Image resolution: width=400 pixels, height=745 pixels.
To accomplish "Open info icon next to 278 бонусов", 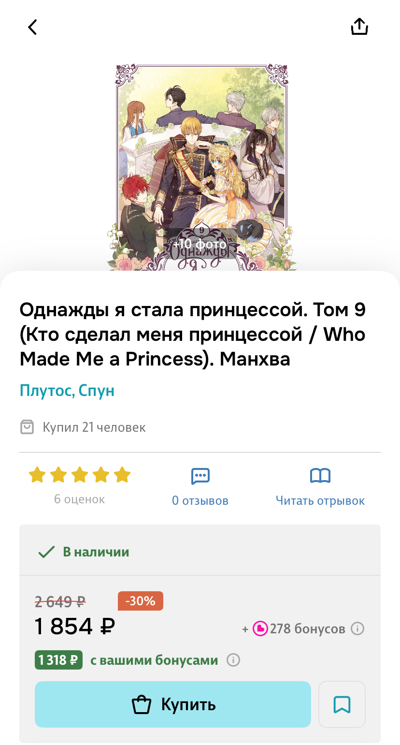I will pyautogui.click(x=357, y=629).
